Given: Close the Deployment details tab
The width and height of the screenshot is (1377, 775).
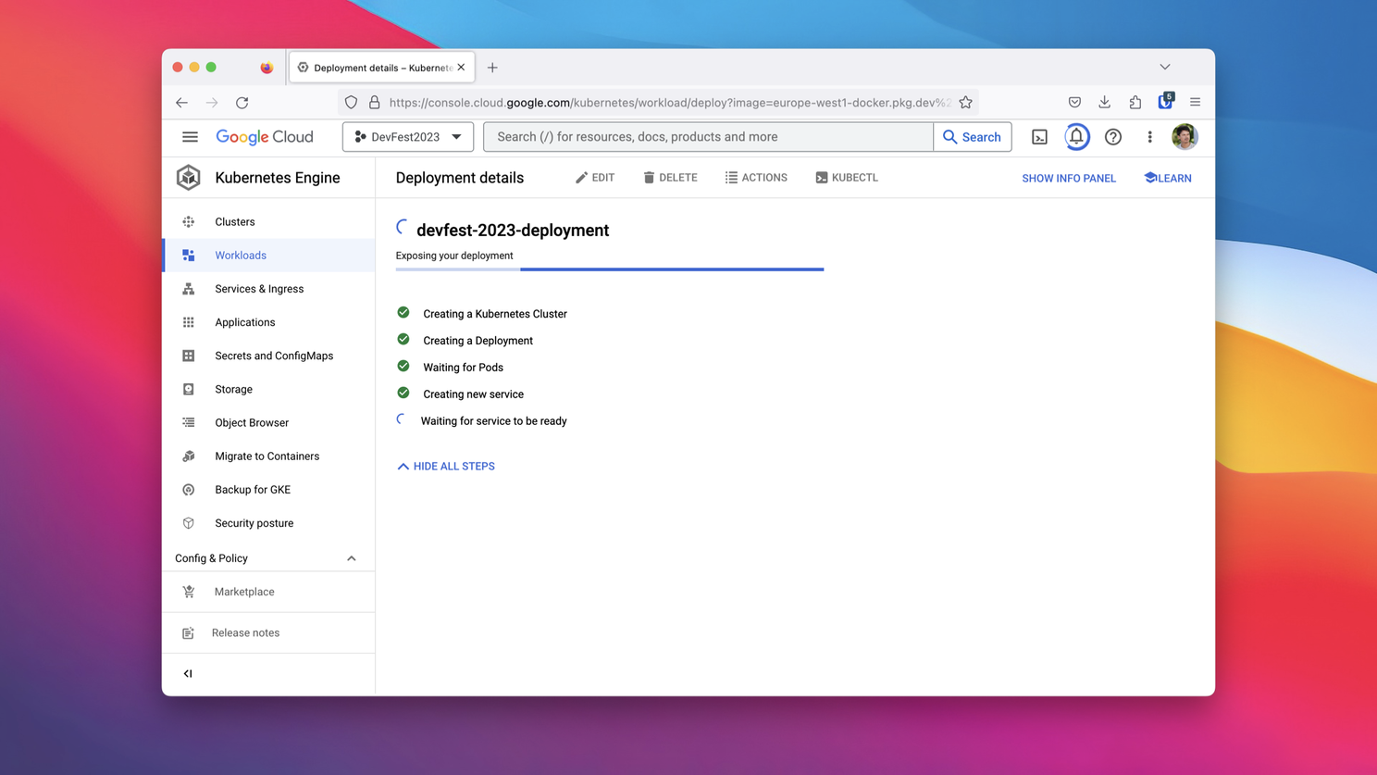Looking at the screenshot, I should pyautogui.click(x=461, y=68).
